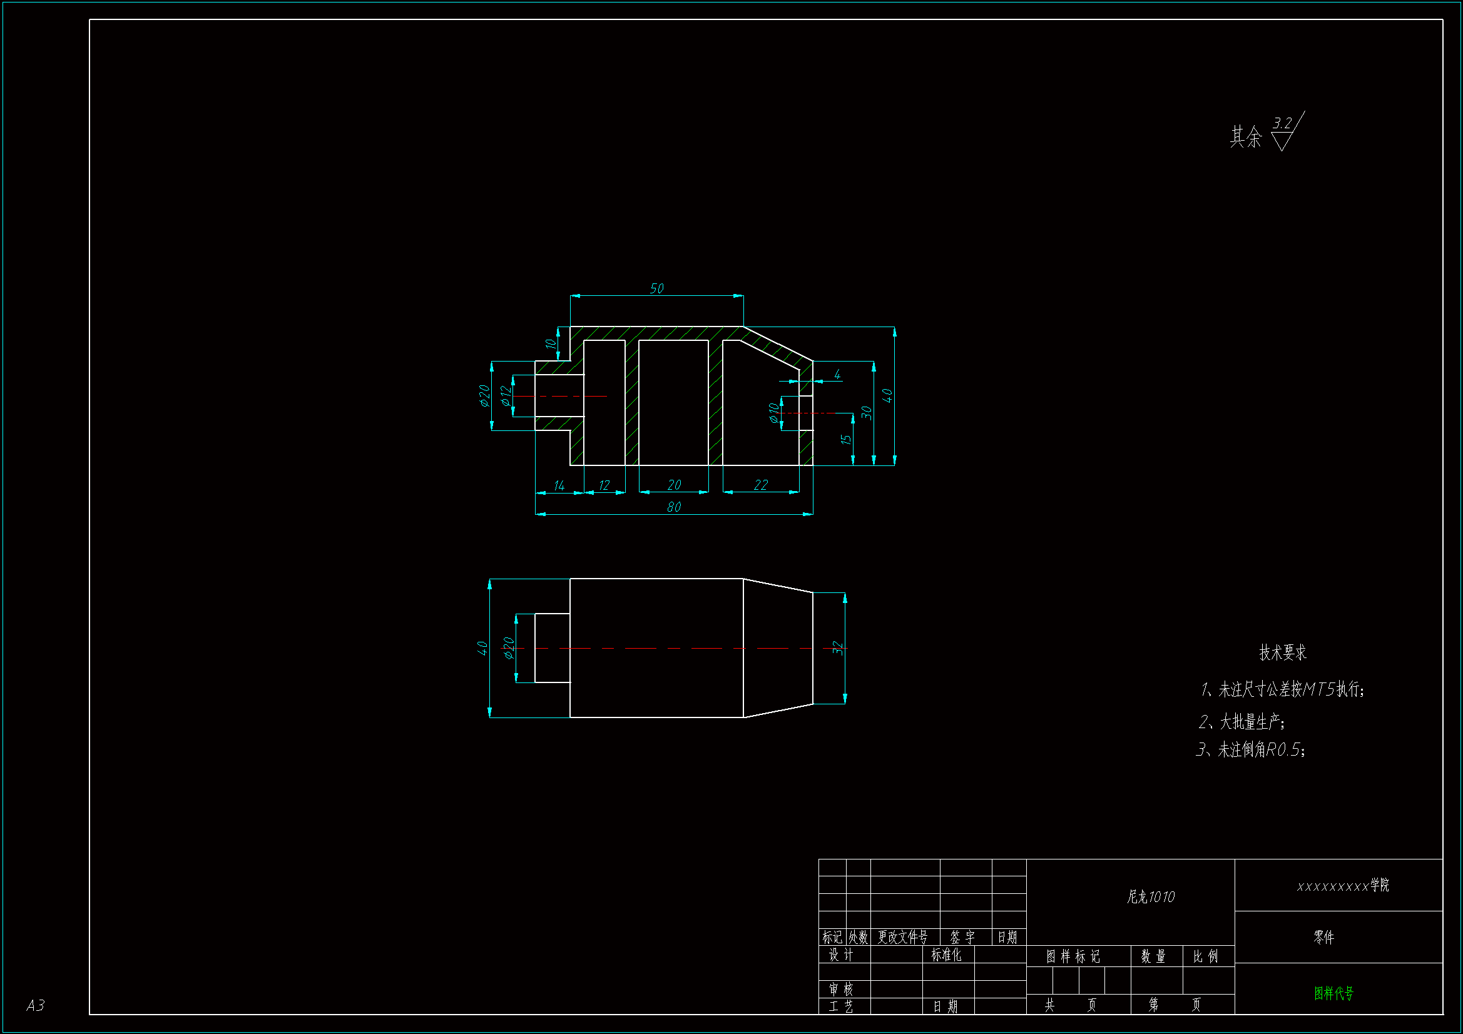Click the ø10 hole dimension label
Viewport: 1463px width, 1034px height.
pyautogui.click(x=773, y=413)
